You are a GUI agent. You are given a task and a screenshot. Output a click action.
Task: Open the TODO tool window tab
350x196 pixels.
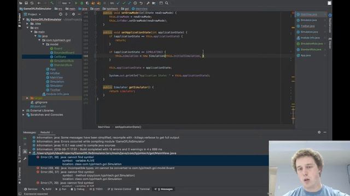[96, 189]
